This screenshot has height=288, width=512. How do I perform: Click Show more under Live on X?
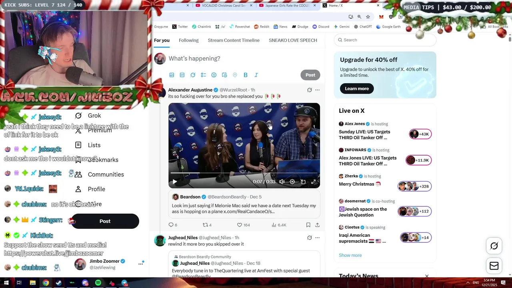(350, 255)
